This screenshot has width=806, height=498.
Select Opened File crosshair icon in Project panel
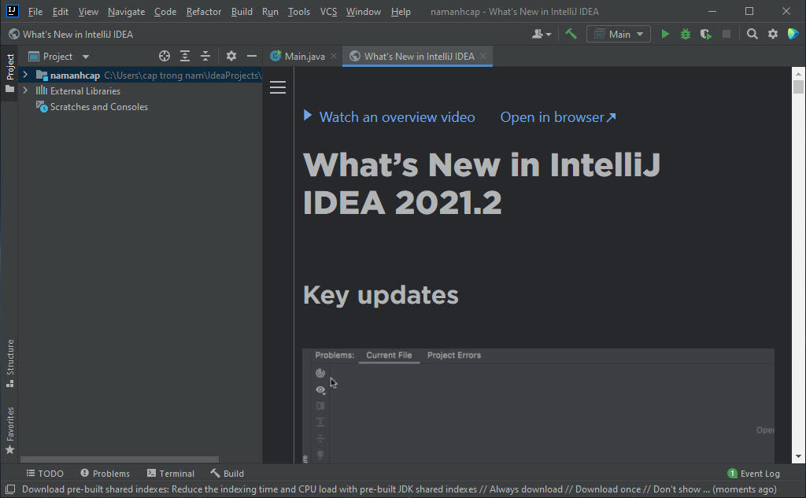165,56
